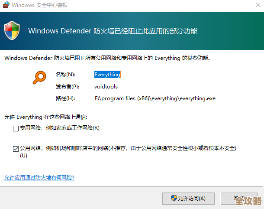
Task: Click the Everything magnifier app icon
Action: point(39,78)
